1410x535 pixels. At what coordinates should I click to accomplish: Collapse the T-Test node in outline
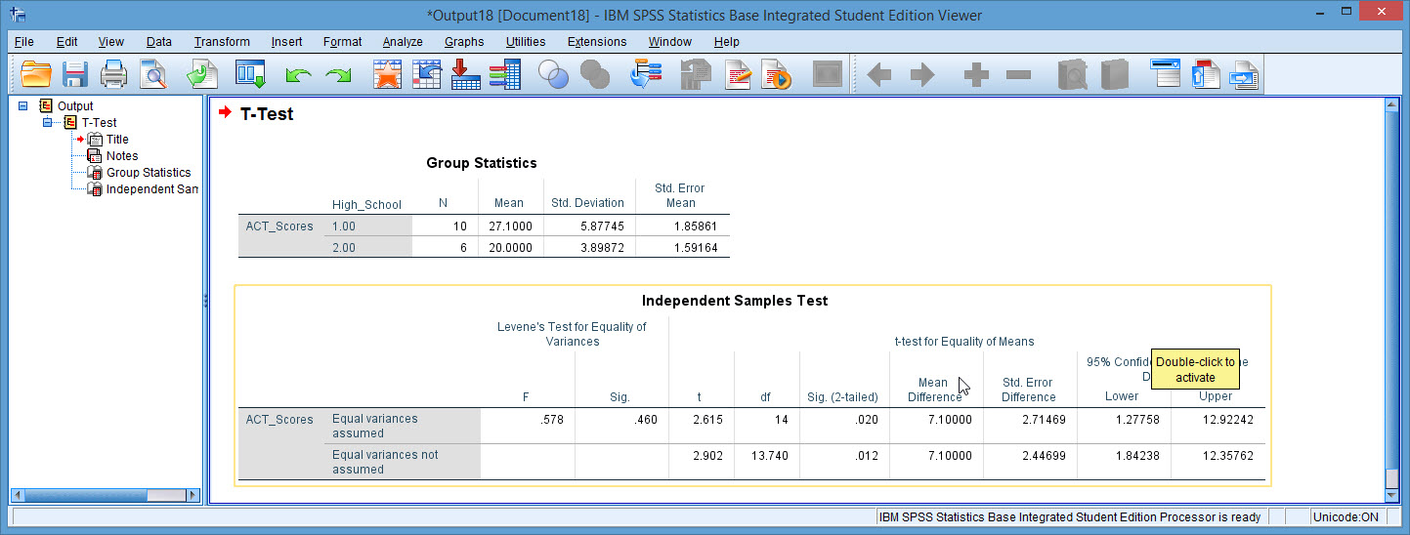[x=46, y=122]
